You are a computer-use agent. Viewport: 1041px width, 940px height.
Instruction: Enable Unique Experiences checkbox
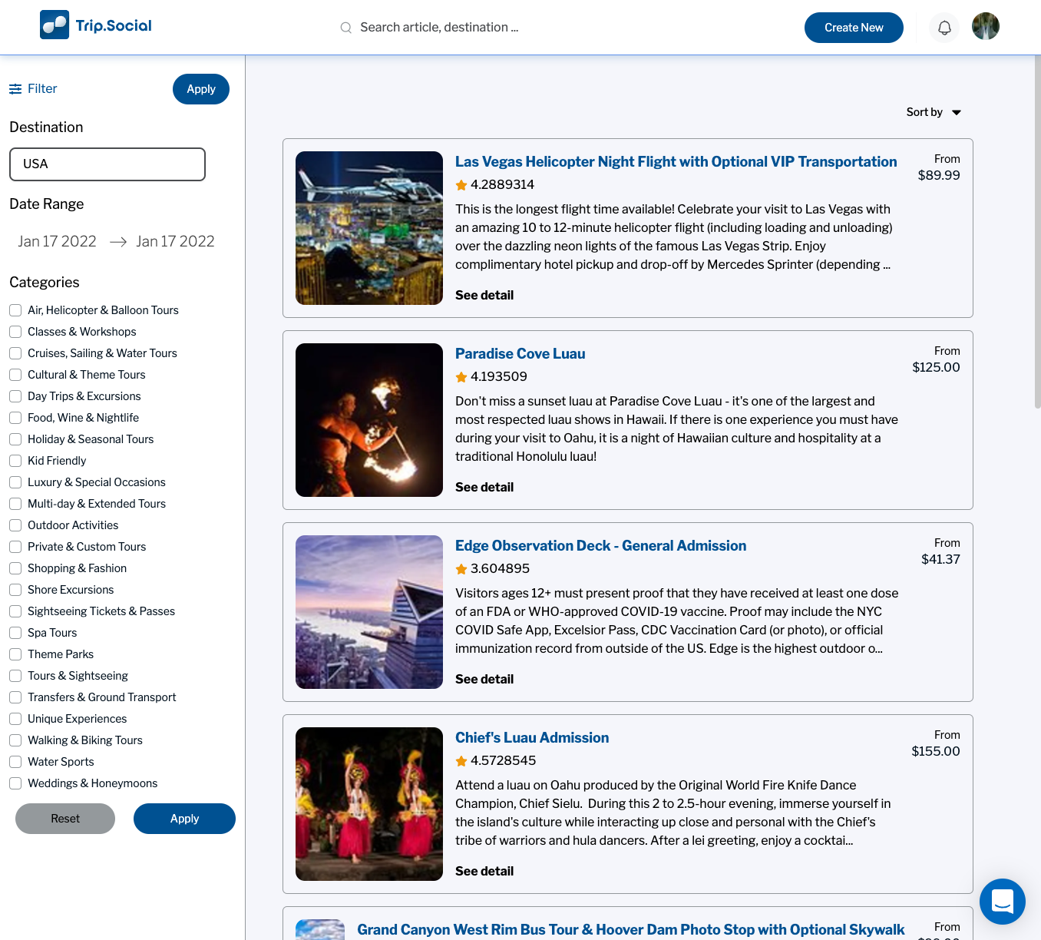coord(15,719)
